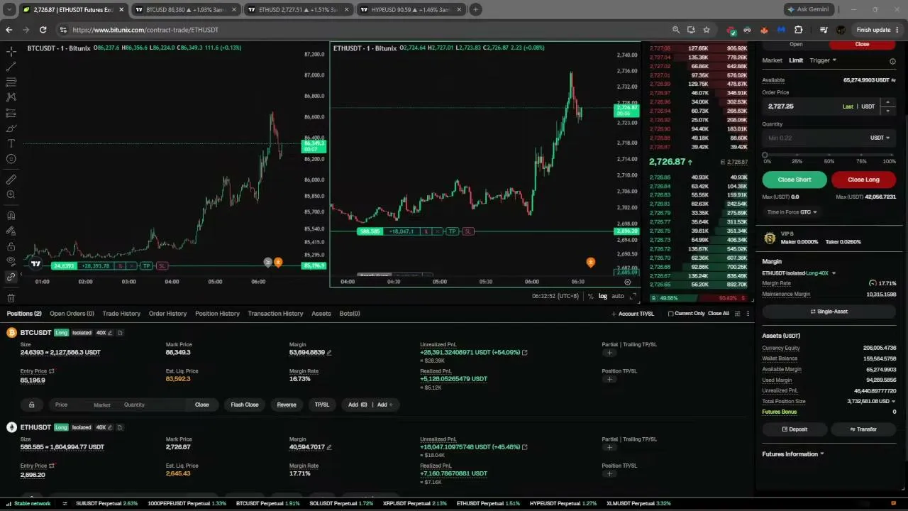Toggle log scale on ETH chart
This screenshot has height=511, width=908.
click(x=603, y=296)
